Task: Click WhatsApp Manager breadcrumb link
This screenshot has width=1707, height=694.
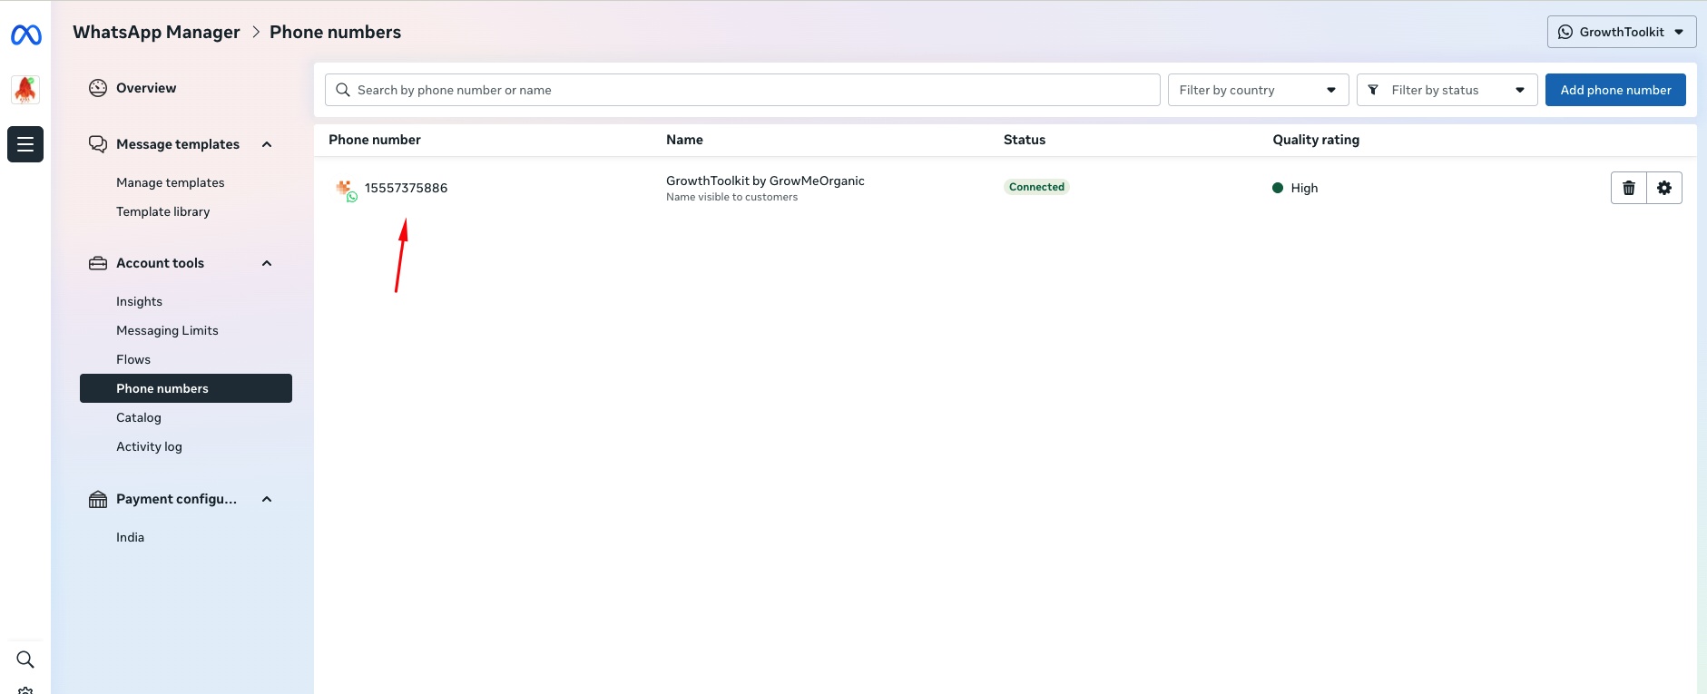Action: pyautogui.click(x=156, y=32)
